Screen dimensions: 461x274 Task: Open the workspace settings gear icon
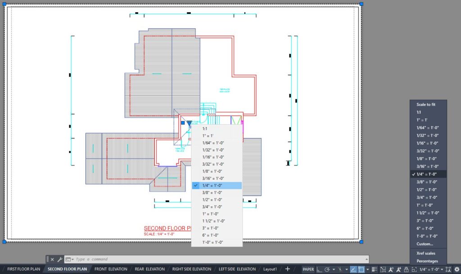456,270
